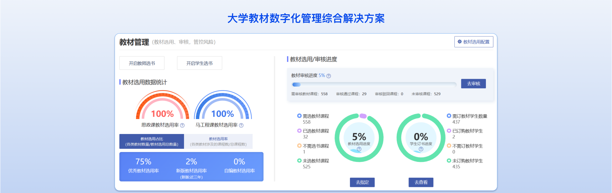Click 开启学生选书 button
The image size is (612, 193).
point(200,63)
